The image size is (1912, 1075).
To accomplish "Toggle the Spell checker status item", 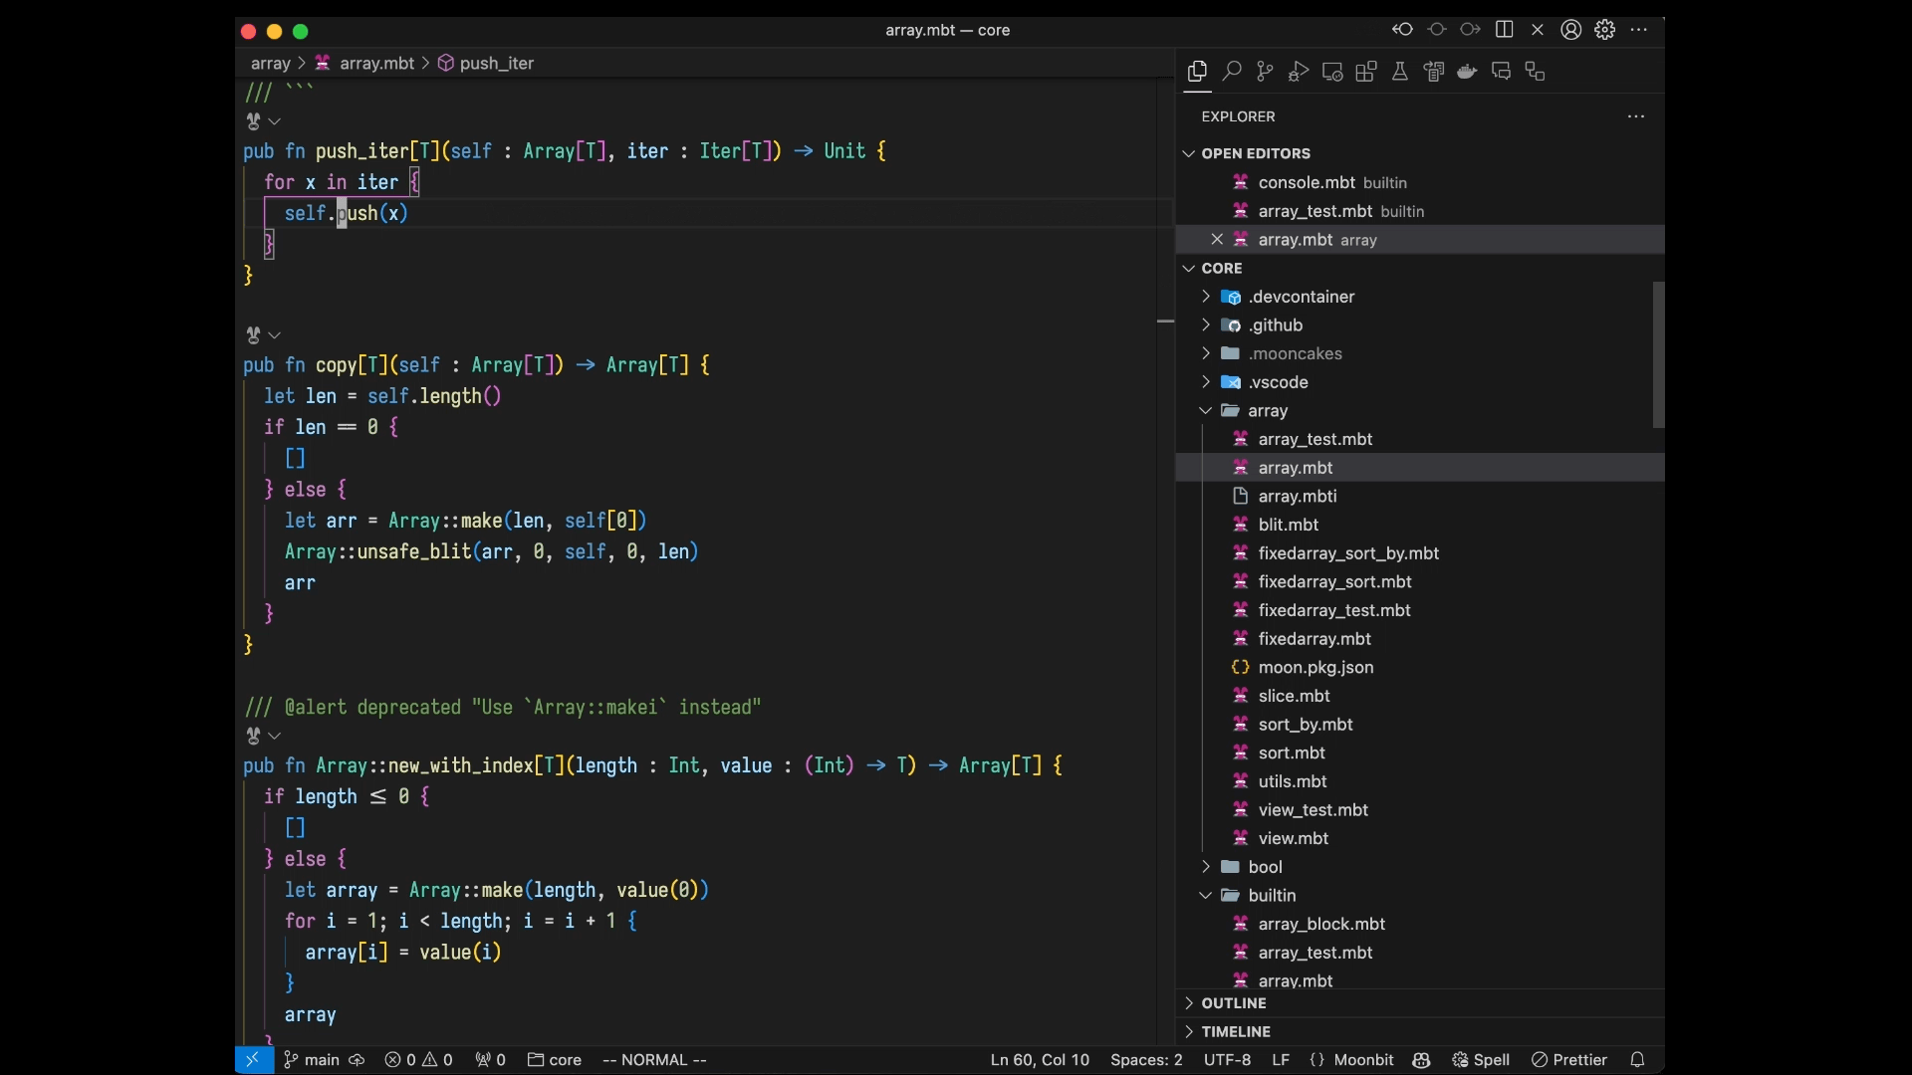I will [1481, 1060].
